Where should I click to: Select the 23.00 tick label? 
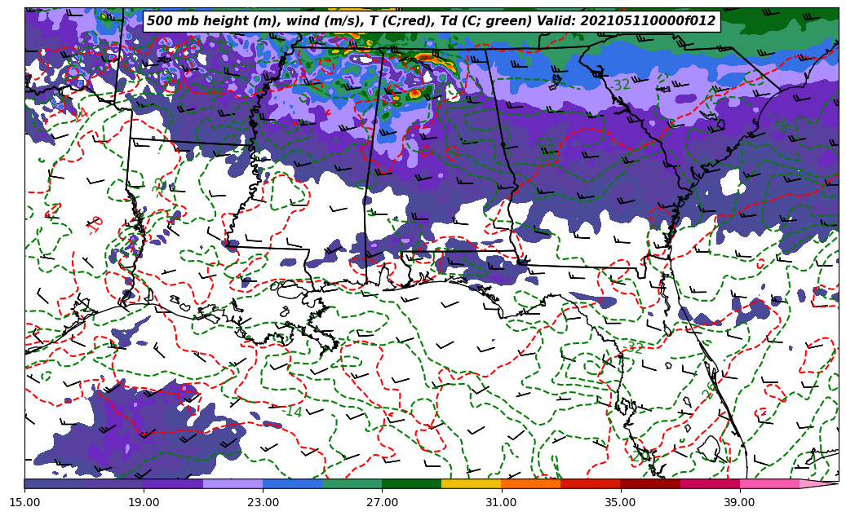tap(263, 502)
